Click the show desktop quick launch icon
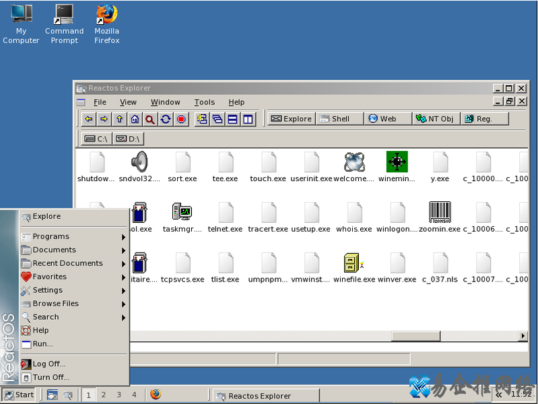Screen dimensions: 538x404 click(x=53, y=395)
